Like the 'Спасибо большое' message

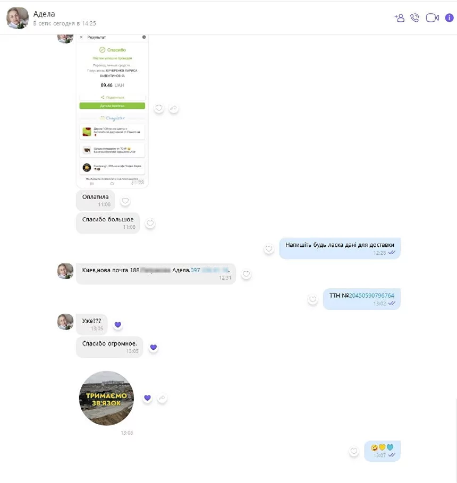(x=150, y=223)
